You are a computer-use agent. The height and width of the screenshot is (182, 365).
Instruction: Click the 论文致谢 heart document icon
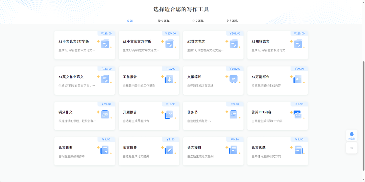[x=105, y=150]
